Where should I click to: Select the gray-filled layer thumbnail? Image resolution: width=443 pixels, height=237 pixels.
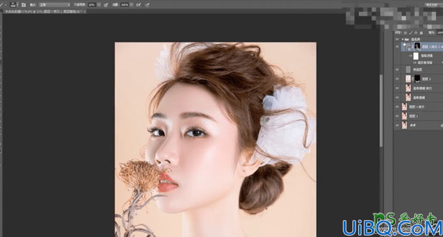coord(408,70)
